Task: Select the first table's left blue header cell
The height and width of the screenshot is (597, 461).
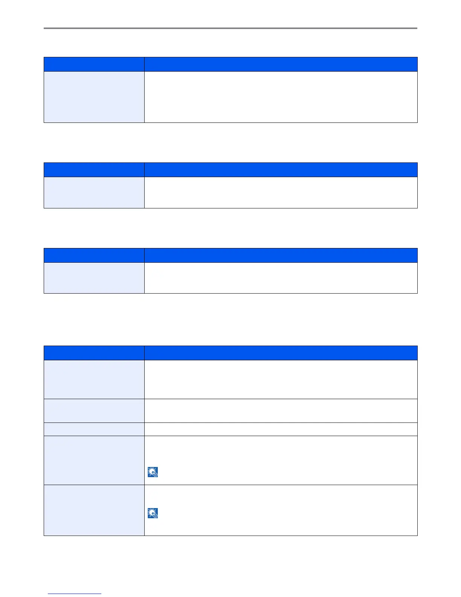Action: (x=94, y=64)
